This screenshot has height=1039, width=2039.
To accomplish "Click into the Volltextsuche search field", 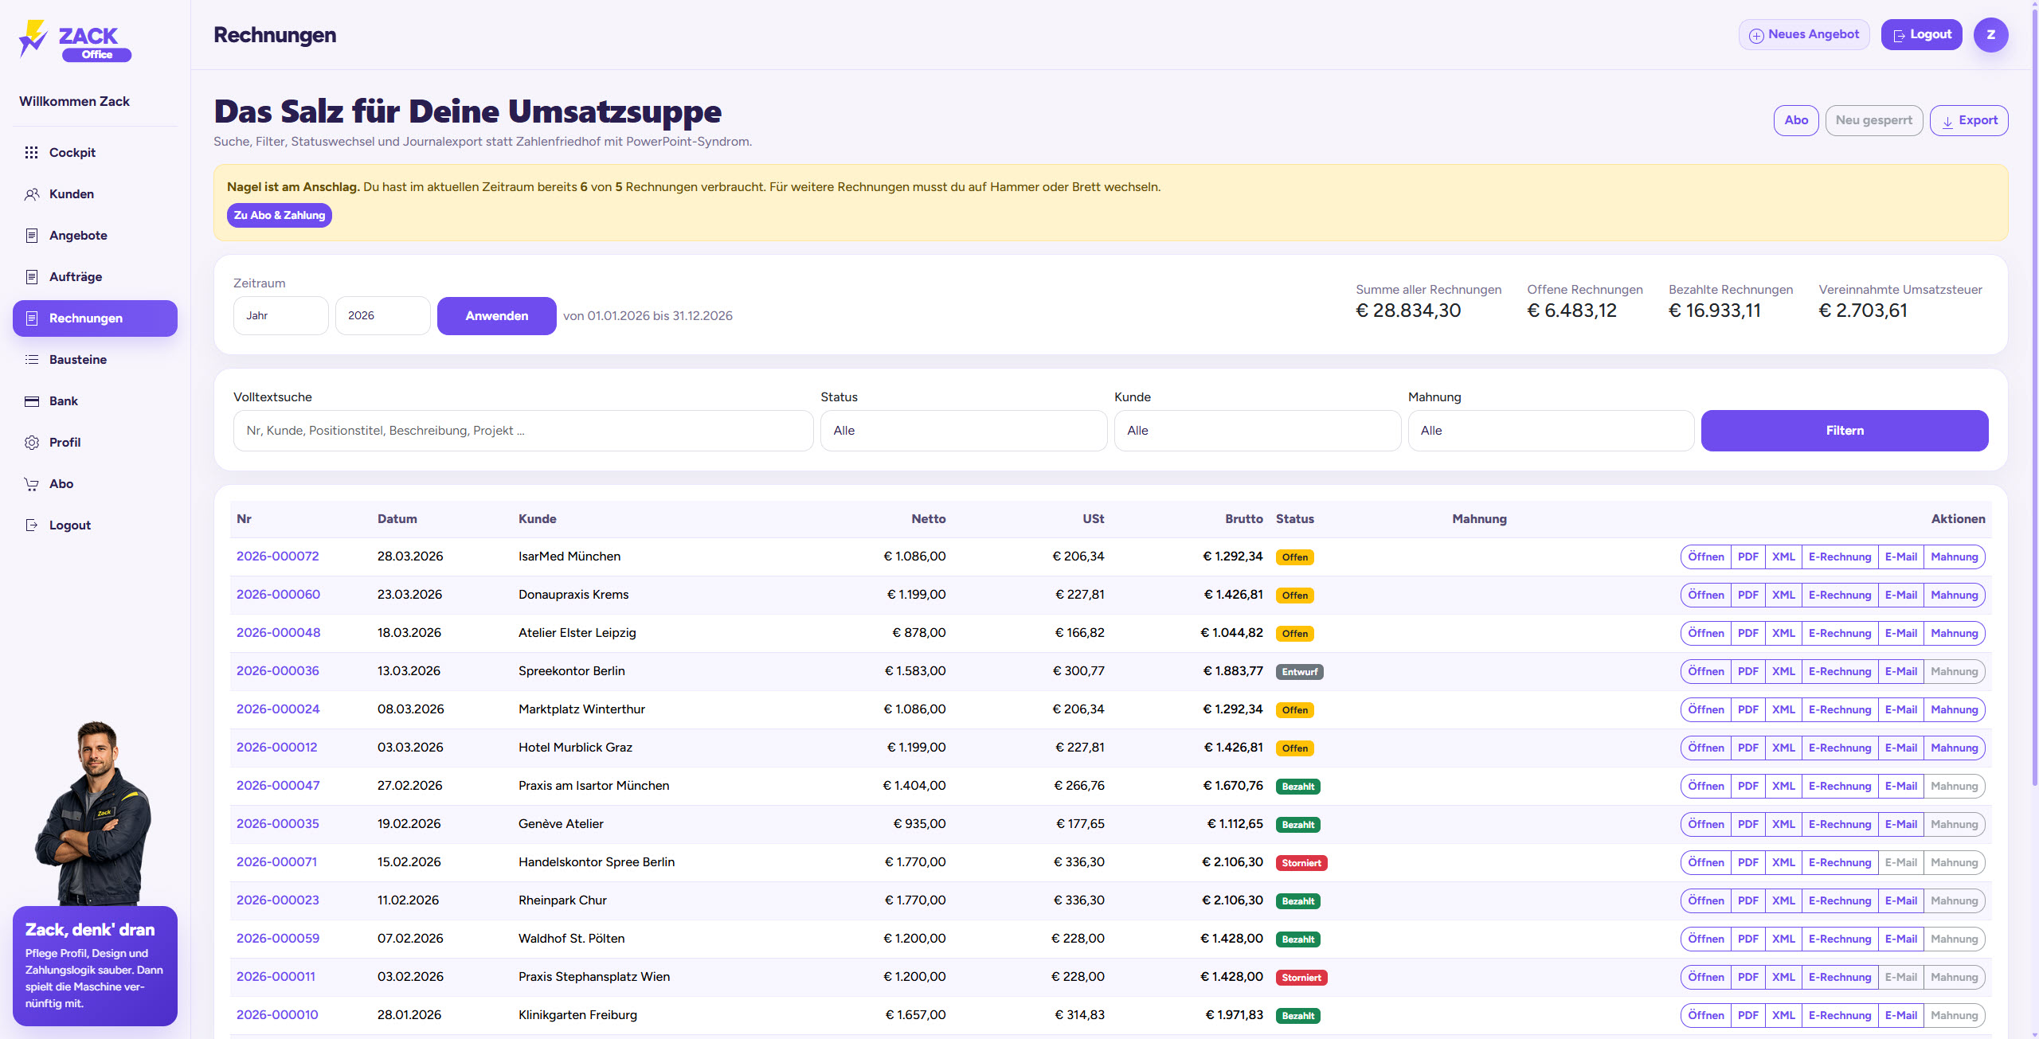I will tap(522, 430).
